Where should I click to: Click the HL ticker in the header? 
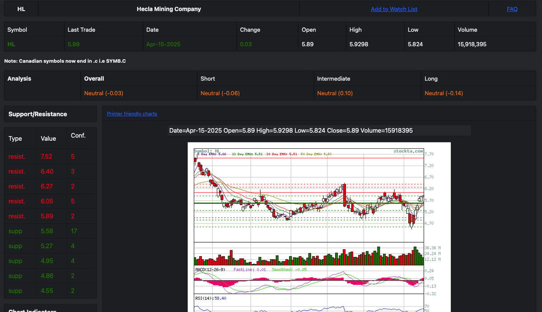tap(21, 9)
